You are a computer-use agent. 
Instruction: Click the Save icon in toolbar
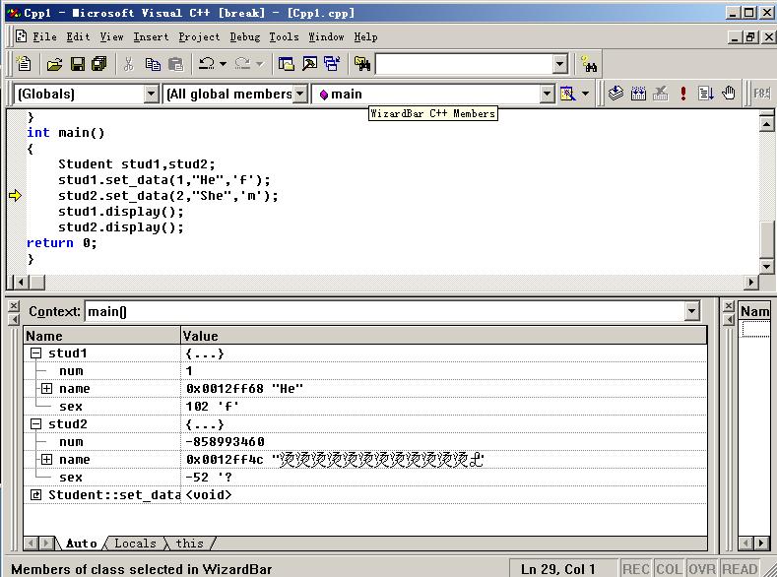(x=77, y=64)
